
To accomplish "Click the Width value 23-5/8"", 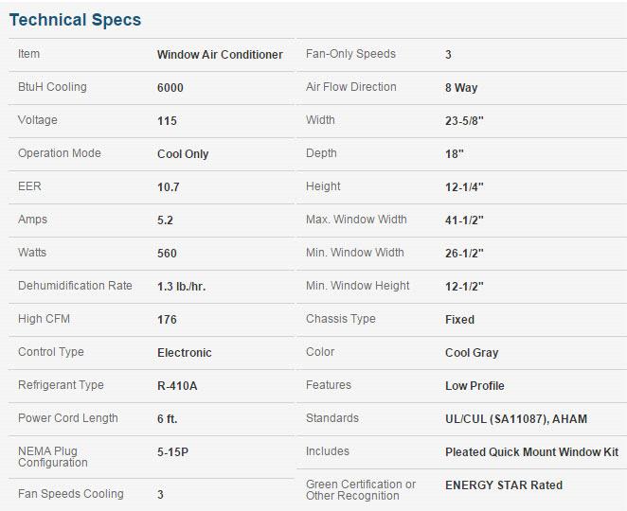I will tap(464, 121).
